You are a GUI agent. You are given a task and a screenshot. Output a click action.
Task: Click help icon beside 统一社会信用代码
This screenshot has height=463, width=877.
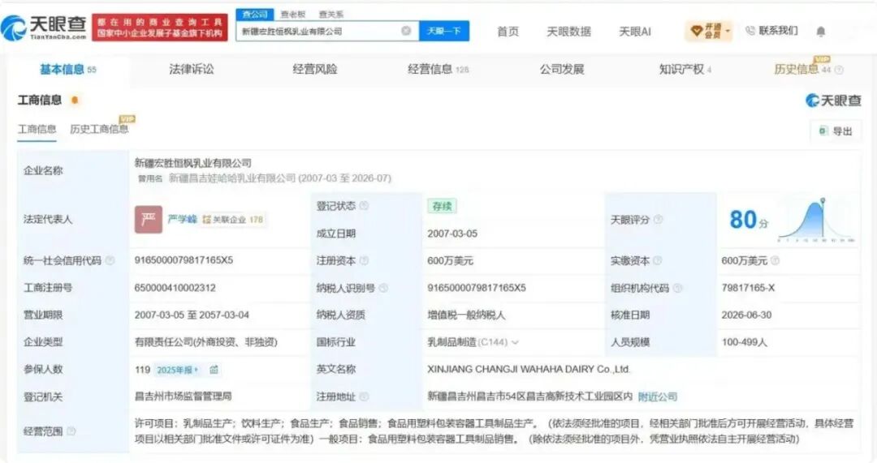tap(110, 260)
